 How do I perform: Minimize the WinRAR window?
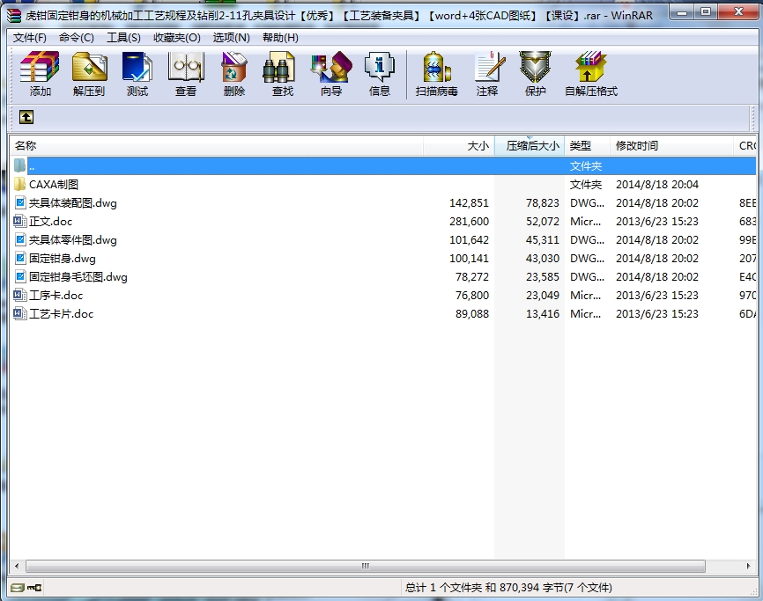point(682,12)
